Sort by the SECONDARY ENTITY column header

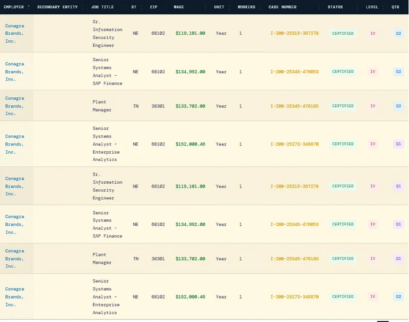(57, 7)
